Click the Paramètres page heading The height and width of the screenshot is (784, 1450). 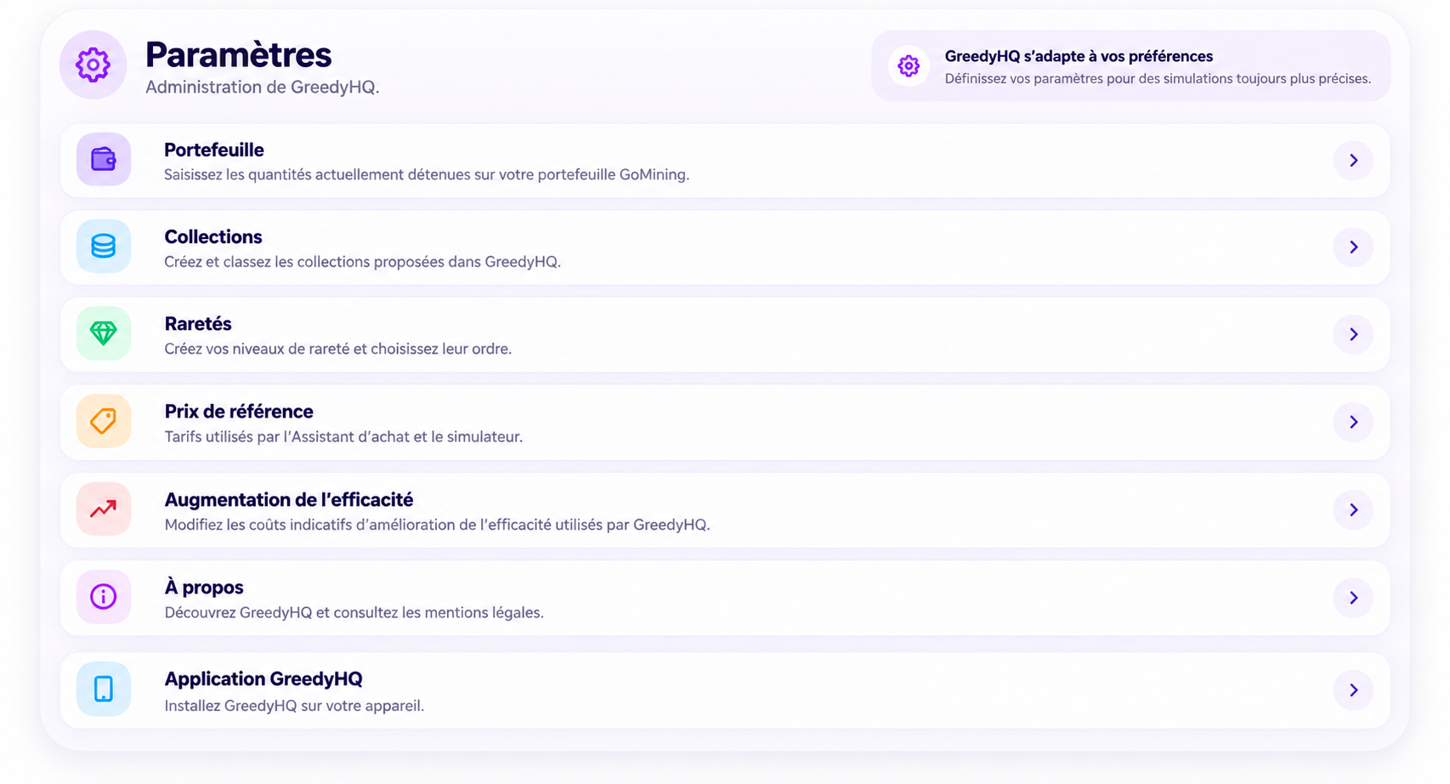[x=239, y=55]
